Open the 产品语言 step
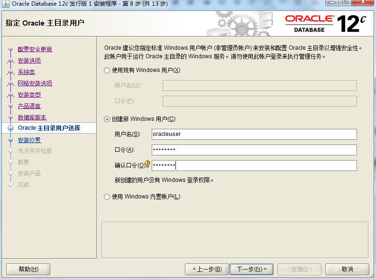Image resolution: width=376 pixels, height=279 pixels. (x=29, y=106)
